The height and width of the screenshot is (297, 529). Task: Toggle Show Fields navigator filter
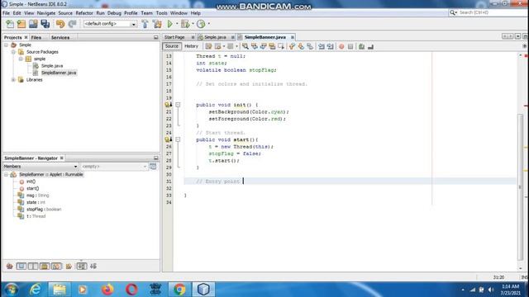coord(21,266)
